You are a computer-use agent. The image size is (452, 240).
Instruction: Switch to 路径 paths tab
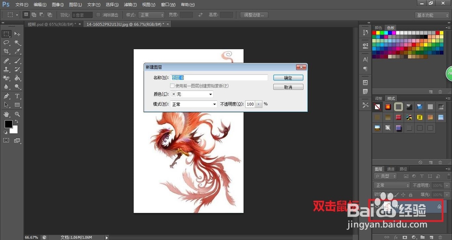[x=403, y=169]
